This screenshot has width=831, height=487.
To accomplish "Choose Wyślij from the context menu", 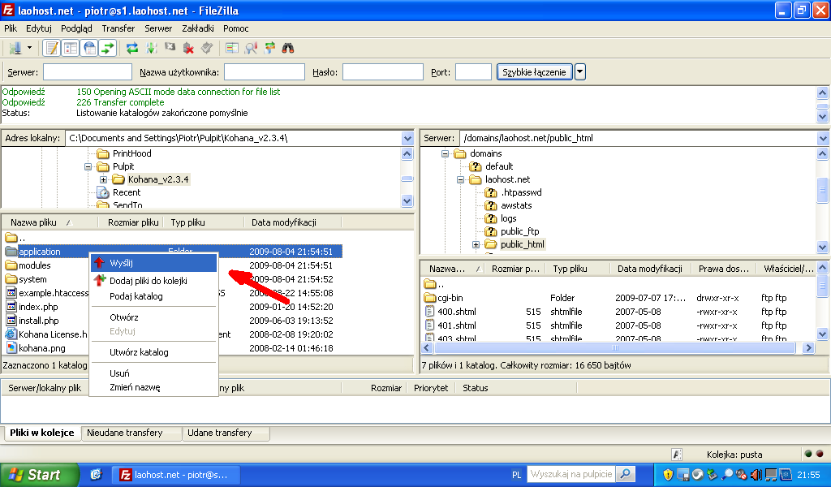I will pos(153,263).
